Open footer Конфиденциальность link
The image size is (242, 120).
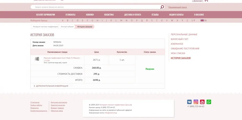pos(39,111)
